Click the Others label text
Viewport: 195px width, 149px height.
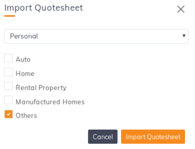tap(26, 116)
